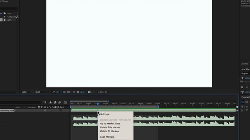The width and height of the screenshot is (250, 140).
Task: Select the left align text button
Action: [242, 102]
